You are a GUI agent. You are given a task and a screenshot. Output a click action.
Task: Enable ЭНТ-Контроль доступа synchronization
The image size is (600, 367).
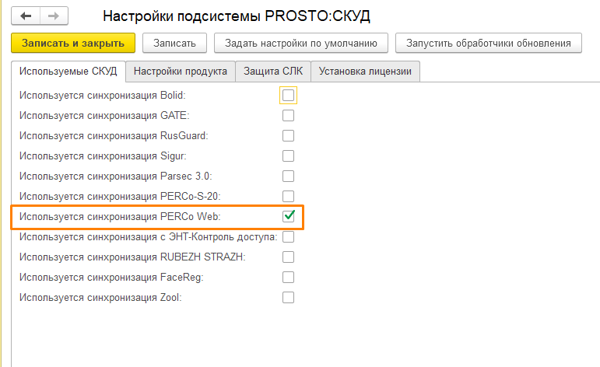pos(289,236)
